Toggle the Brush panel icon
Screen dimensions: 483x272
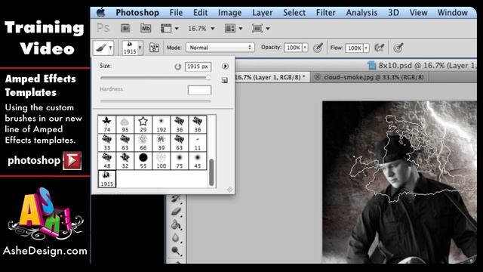point(154,48)
